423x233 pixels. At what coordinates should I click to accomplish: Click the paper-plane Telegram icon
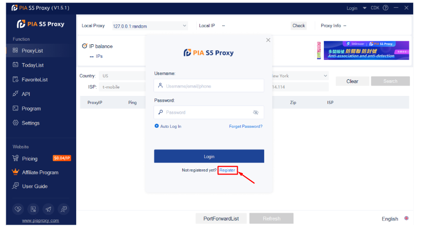(x=48, y=209)
